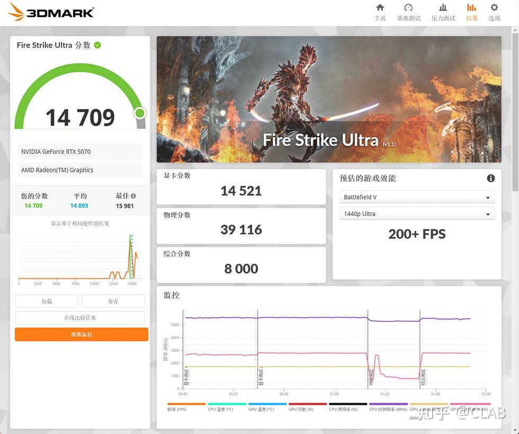519x434 pixels.
Task: Click the orange 再次运行 run again button
Action: pyautogui.click(x=82, y=334)
